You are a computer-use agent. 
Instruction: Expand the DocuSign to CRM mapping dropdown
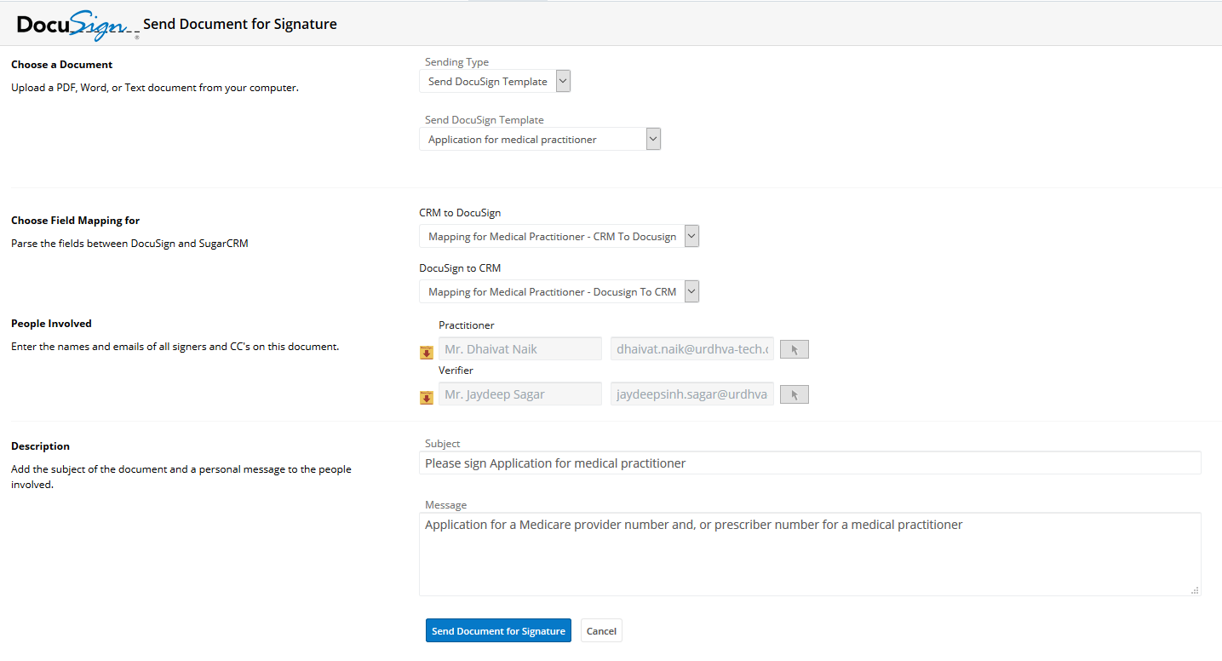click(x=559, y=291)
